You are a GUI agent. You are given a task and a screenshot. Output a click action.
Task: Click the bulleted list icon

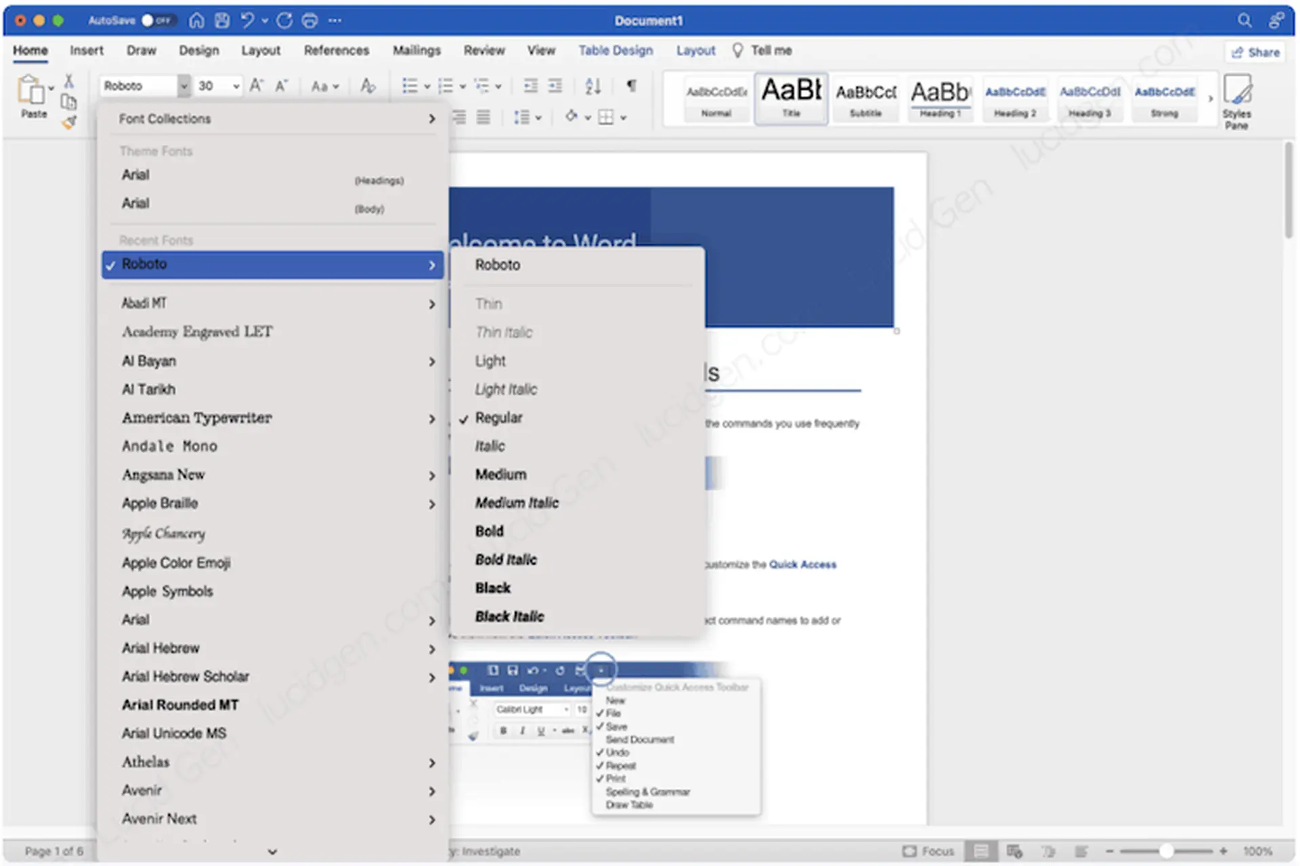click(410, 86)
